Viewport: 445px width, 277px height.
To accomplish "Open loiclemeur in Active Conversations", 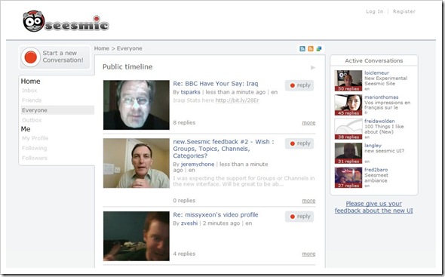I will tap(376, 73).
